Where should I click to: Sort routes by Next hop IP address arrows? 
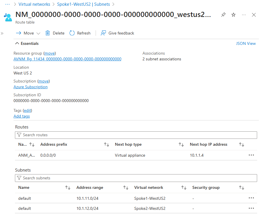click(242, 145)
